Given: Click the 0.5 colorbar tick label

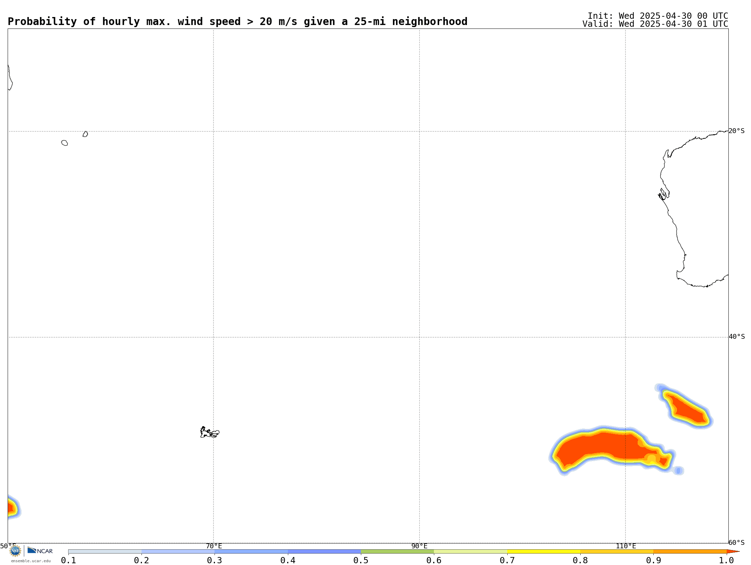Looking at the screenshot, I should tap(361, 560).
